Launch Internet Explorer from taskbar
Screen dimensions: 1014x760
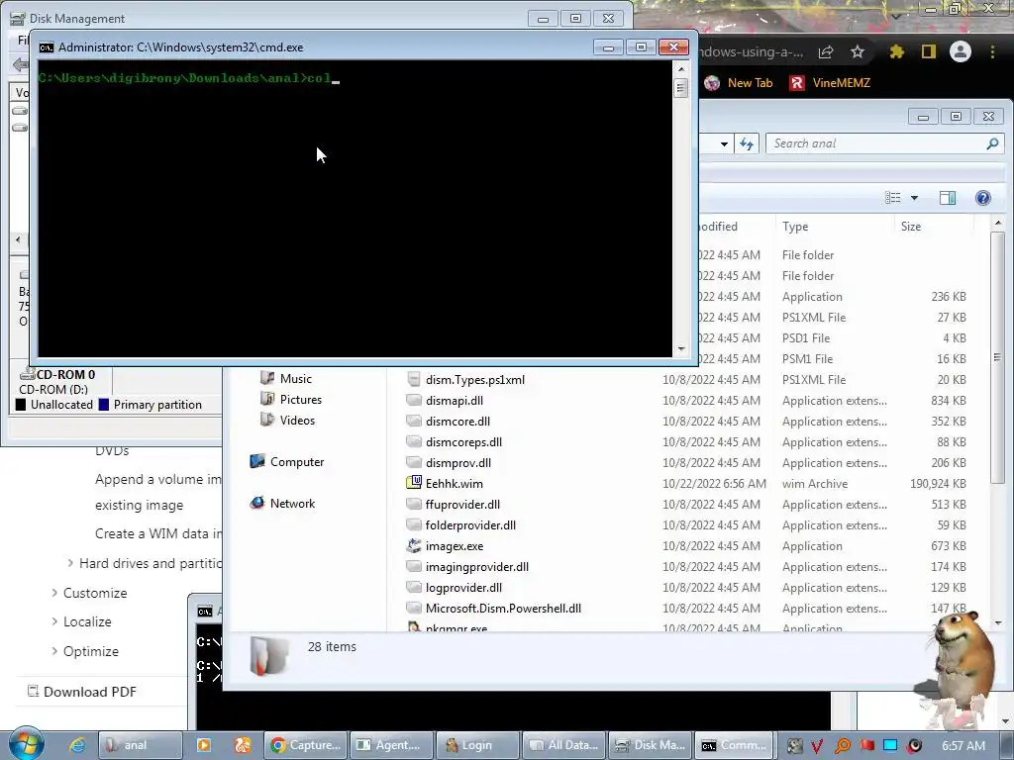pos(77,745)
